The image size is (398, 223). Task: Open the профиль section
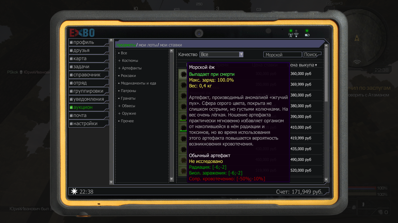(x=89, y=42)
